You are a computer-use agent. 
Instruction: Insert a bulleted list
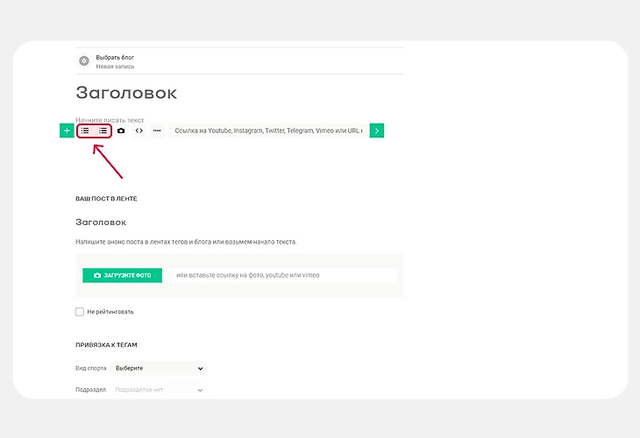[85, 131]
